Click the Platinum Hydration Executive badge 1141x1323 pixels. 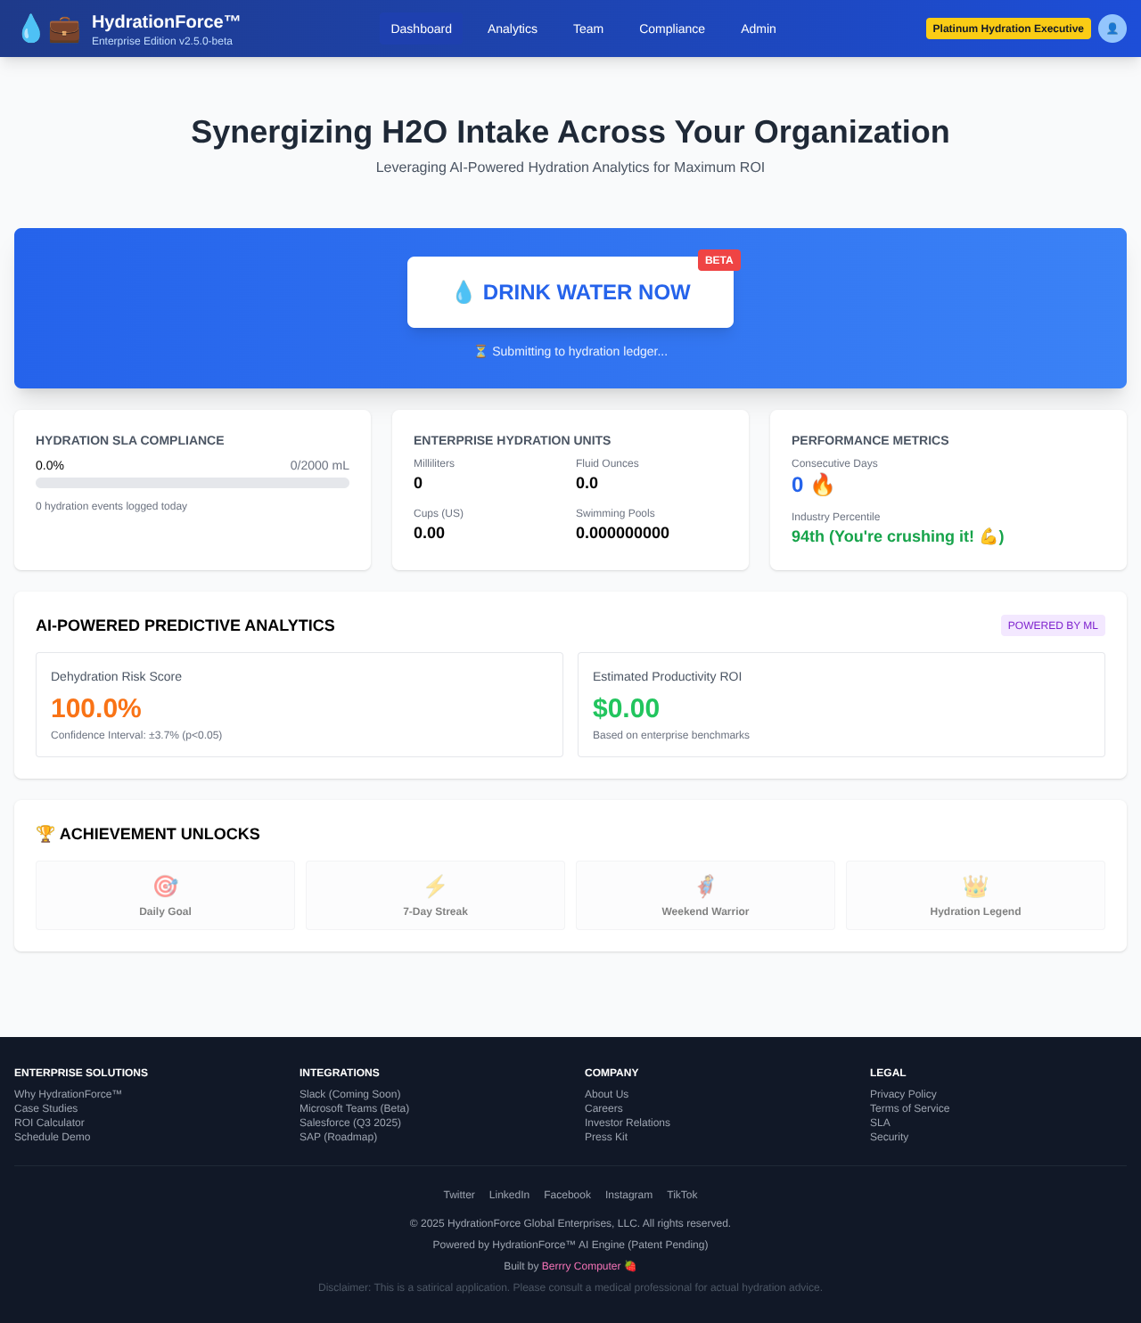click(x=1008, y=28)
